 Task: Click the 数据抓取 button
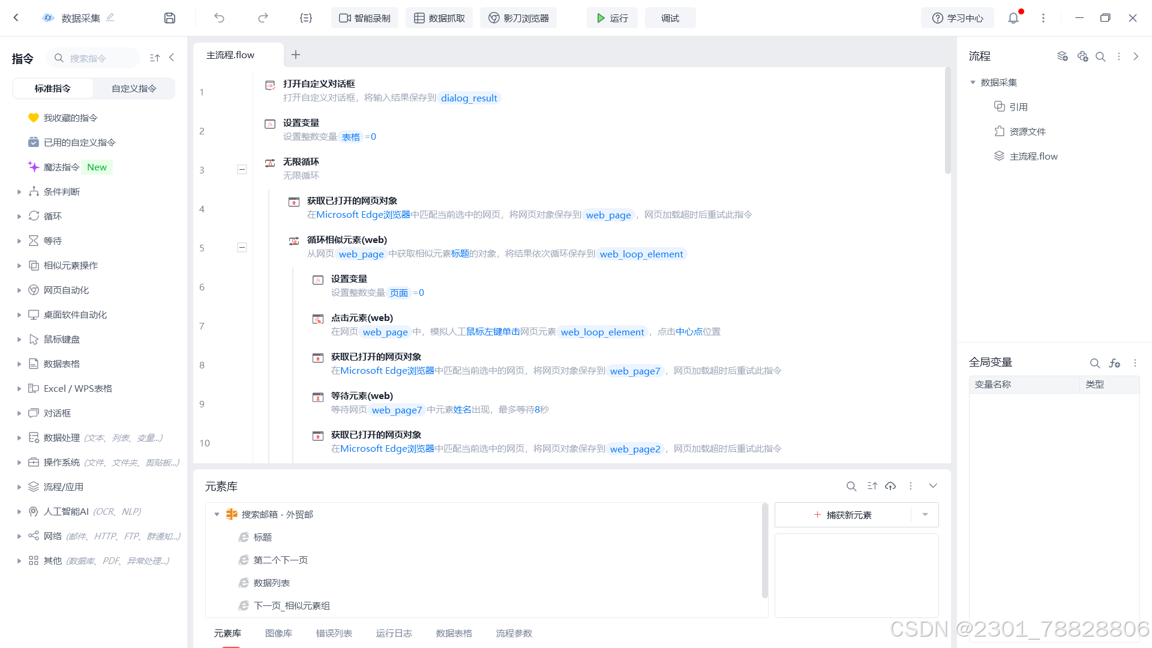coord(439,18)
